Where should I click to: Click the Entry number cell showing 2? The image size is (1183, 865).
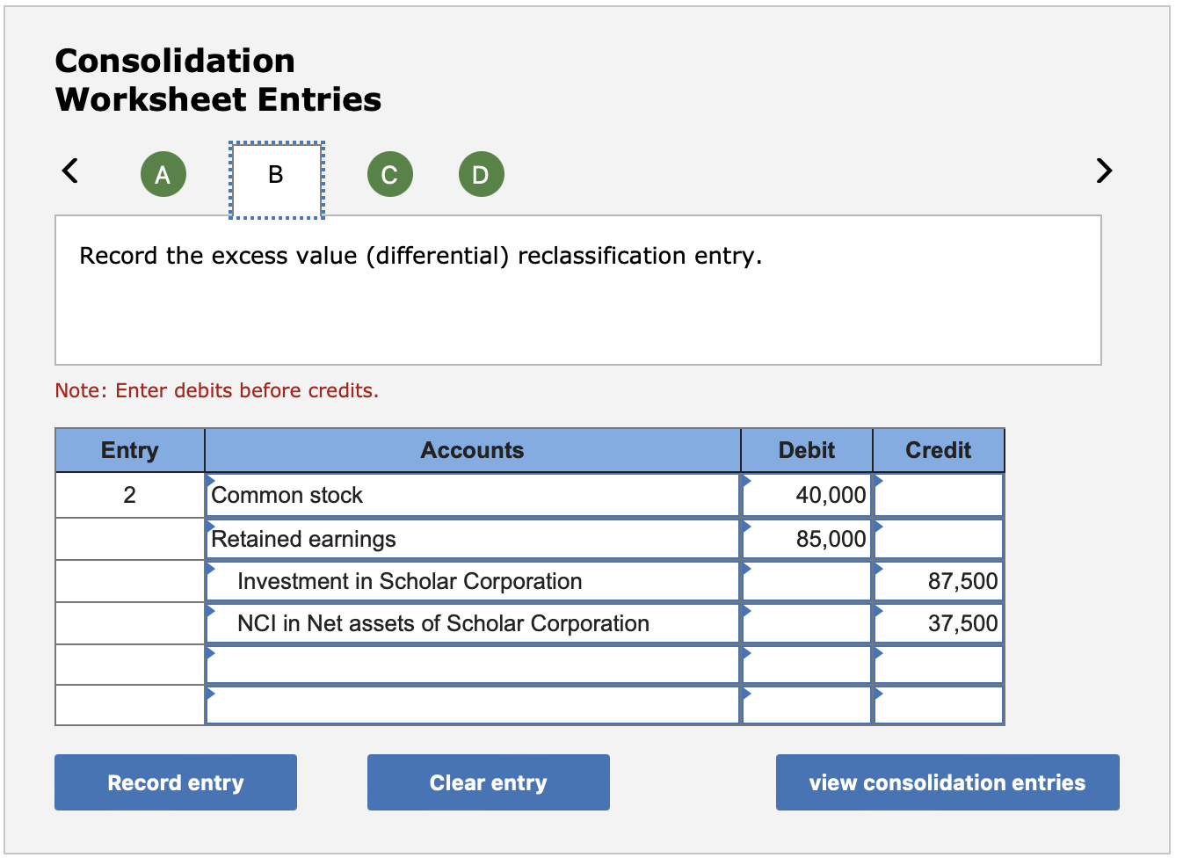(x=129, y=495)
